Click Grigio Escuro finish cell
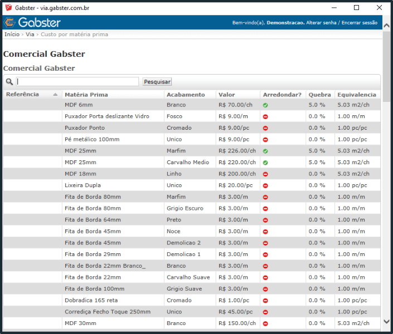This screenshot has height=334, width=393. point(185,208)
